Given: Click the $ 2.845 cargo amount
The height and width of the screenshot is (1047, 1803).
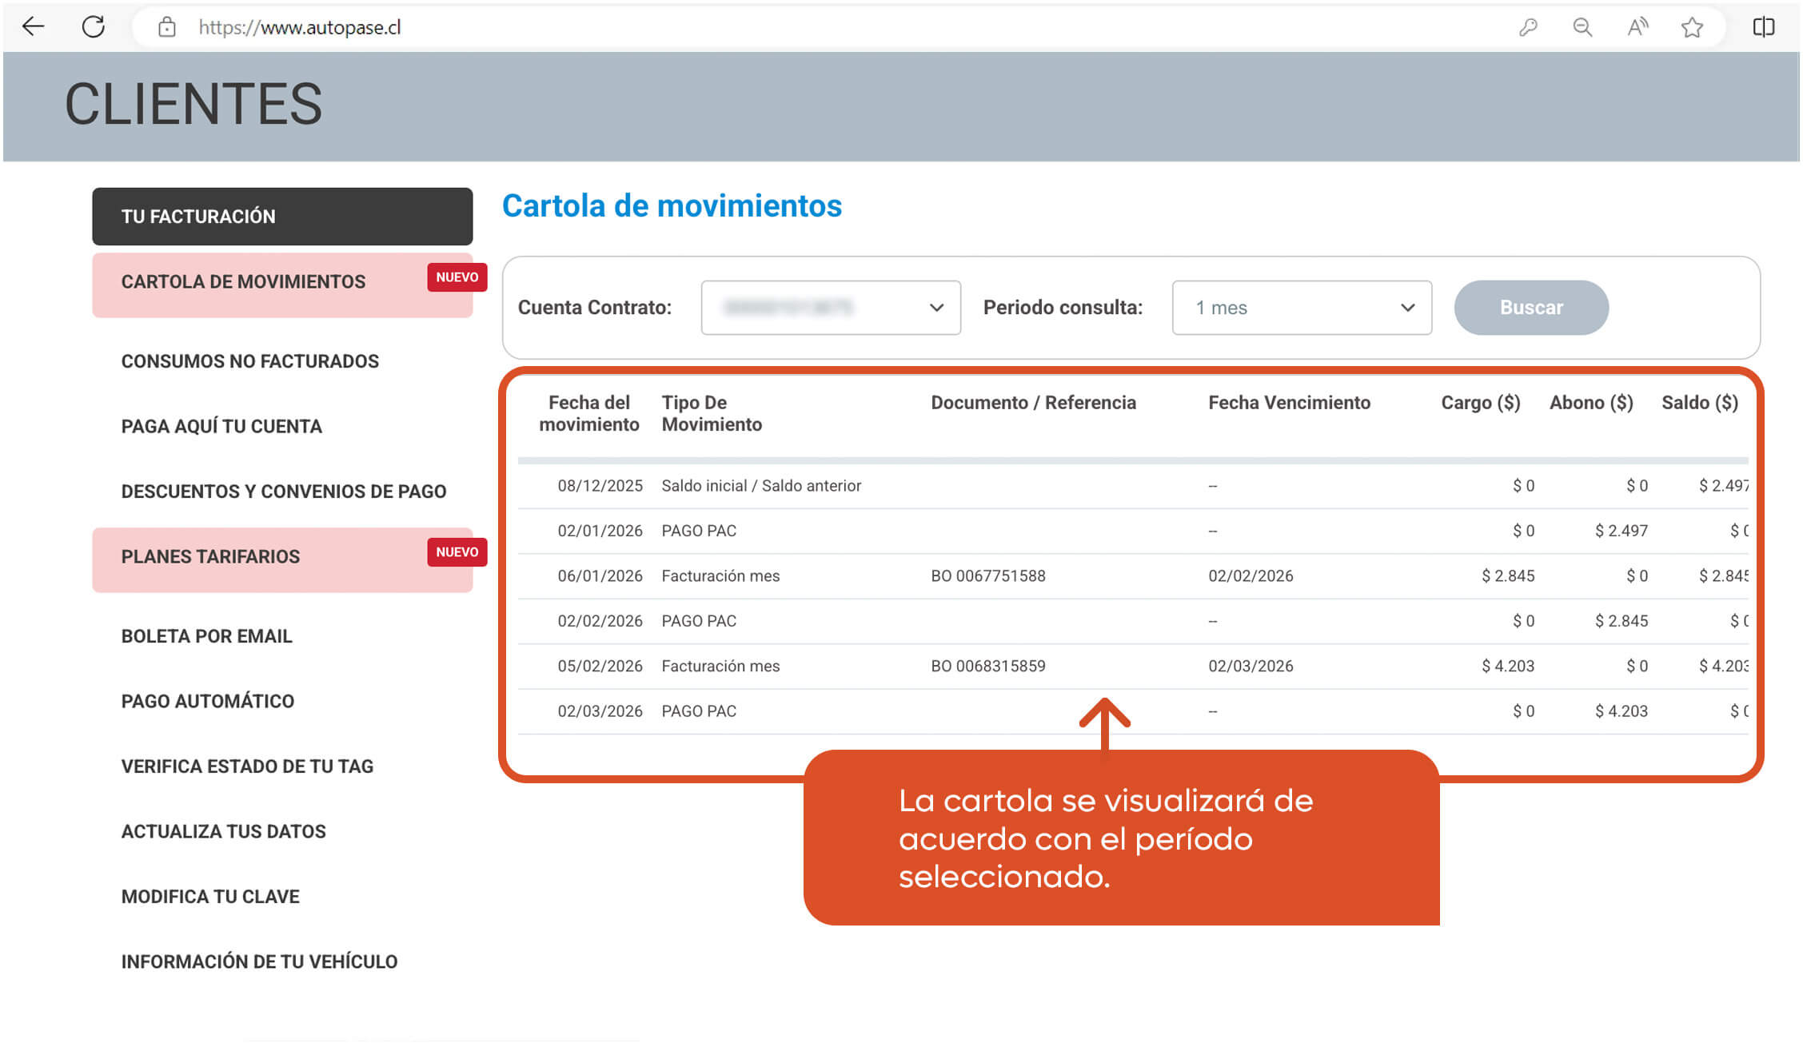Looking at the screenshot, I should pos(1508,576).
